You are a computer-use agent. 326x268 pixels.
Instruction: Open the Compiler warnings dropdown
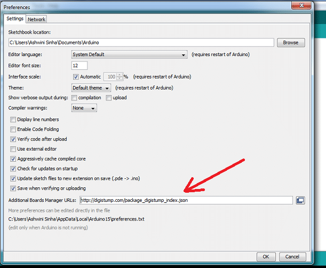84,108
